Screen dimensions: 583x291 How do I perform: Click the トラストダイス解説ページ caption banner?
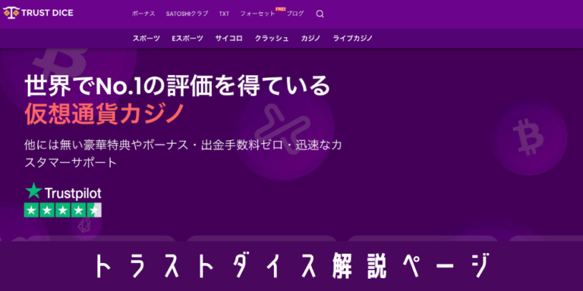point(291,266)
